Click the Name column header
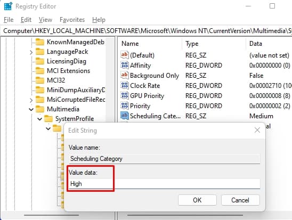292x220 pixels. pos(130,44)
